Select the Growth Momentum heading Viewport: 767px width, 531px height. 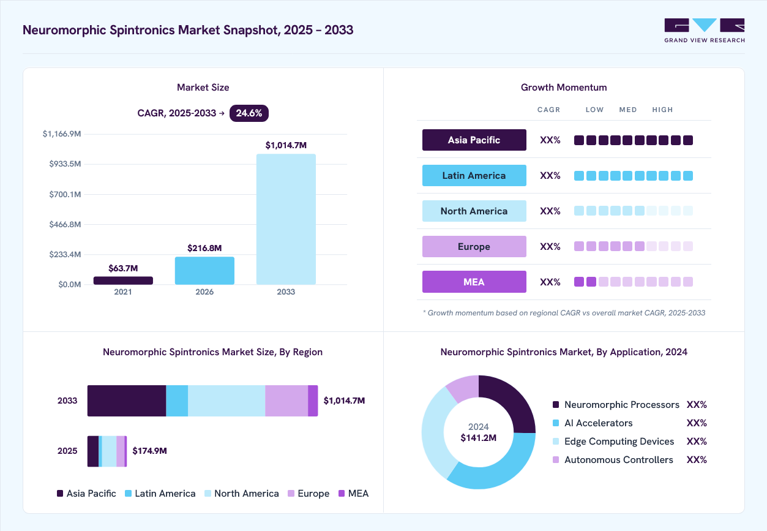[564, 88]
